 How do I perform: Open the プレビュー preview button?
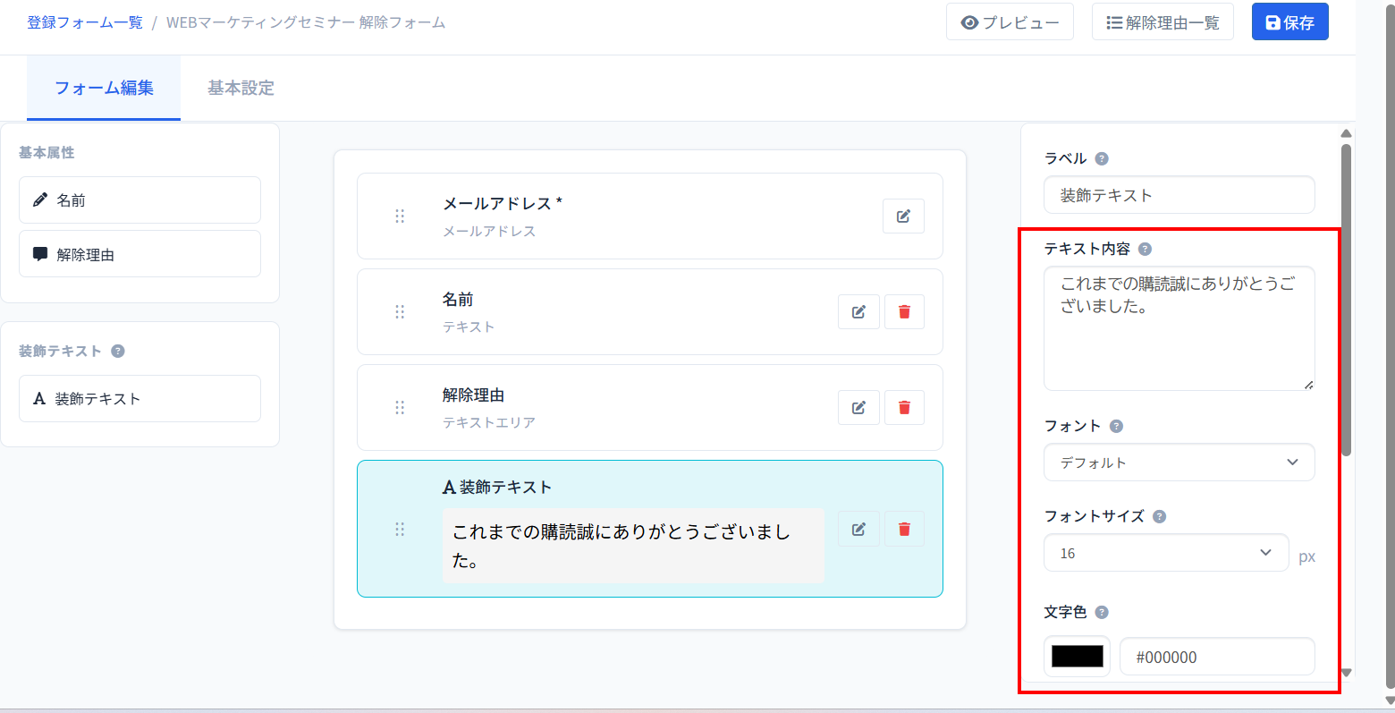[1010, 22]
